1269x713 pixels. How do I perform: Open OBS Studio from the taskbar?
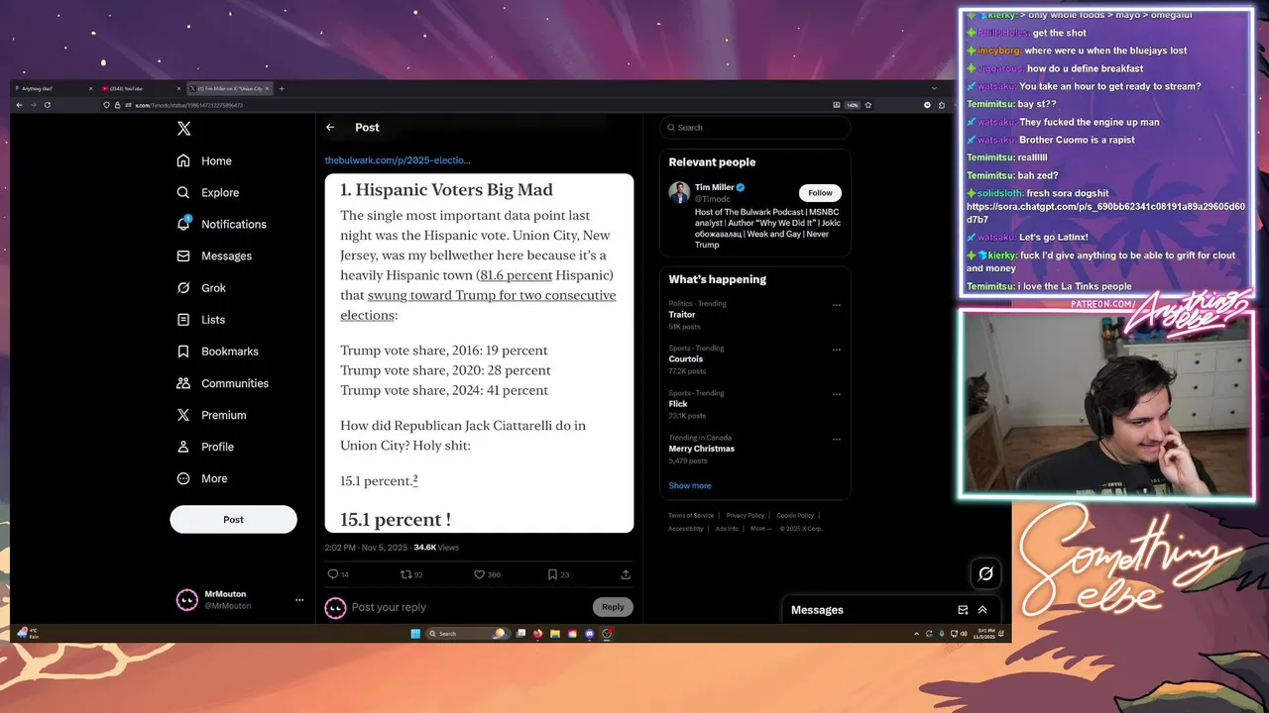(607, 634)
